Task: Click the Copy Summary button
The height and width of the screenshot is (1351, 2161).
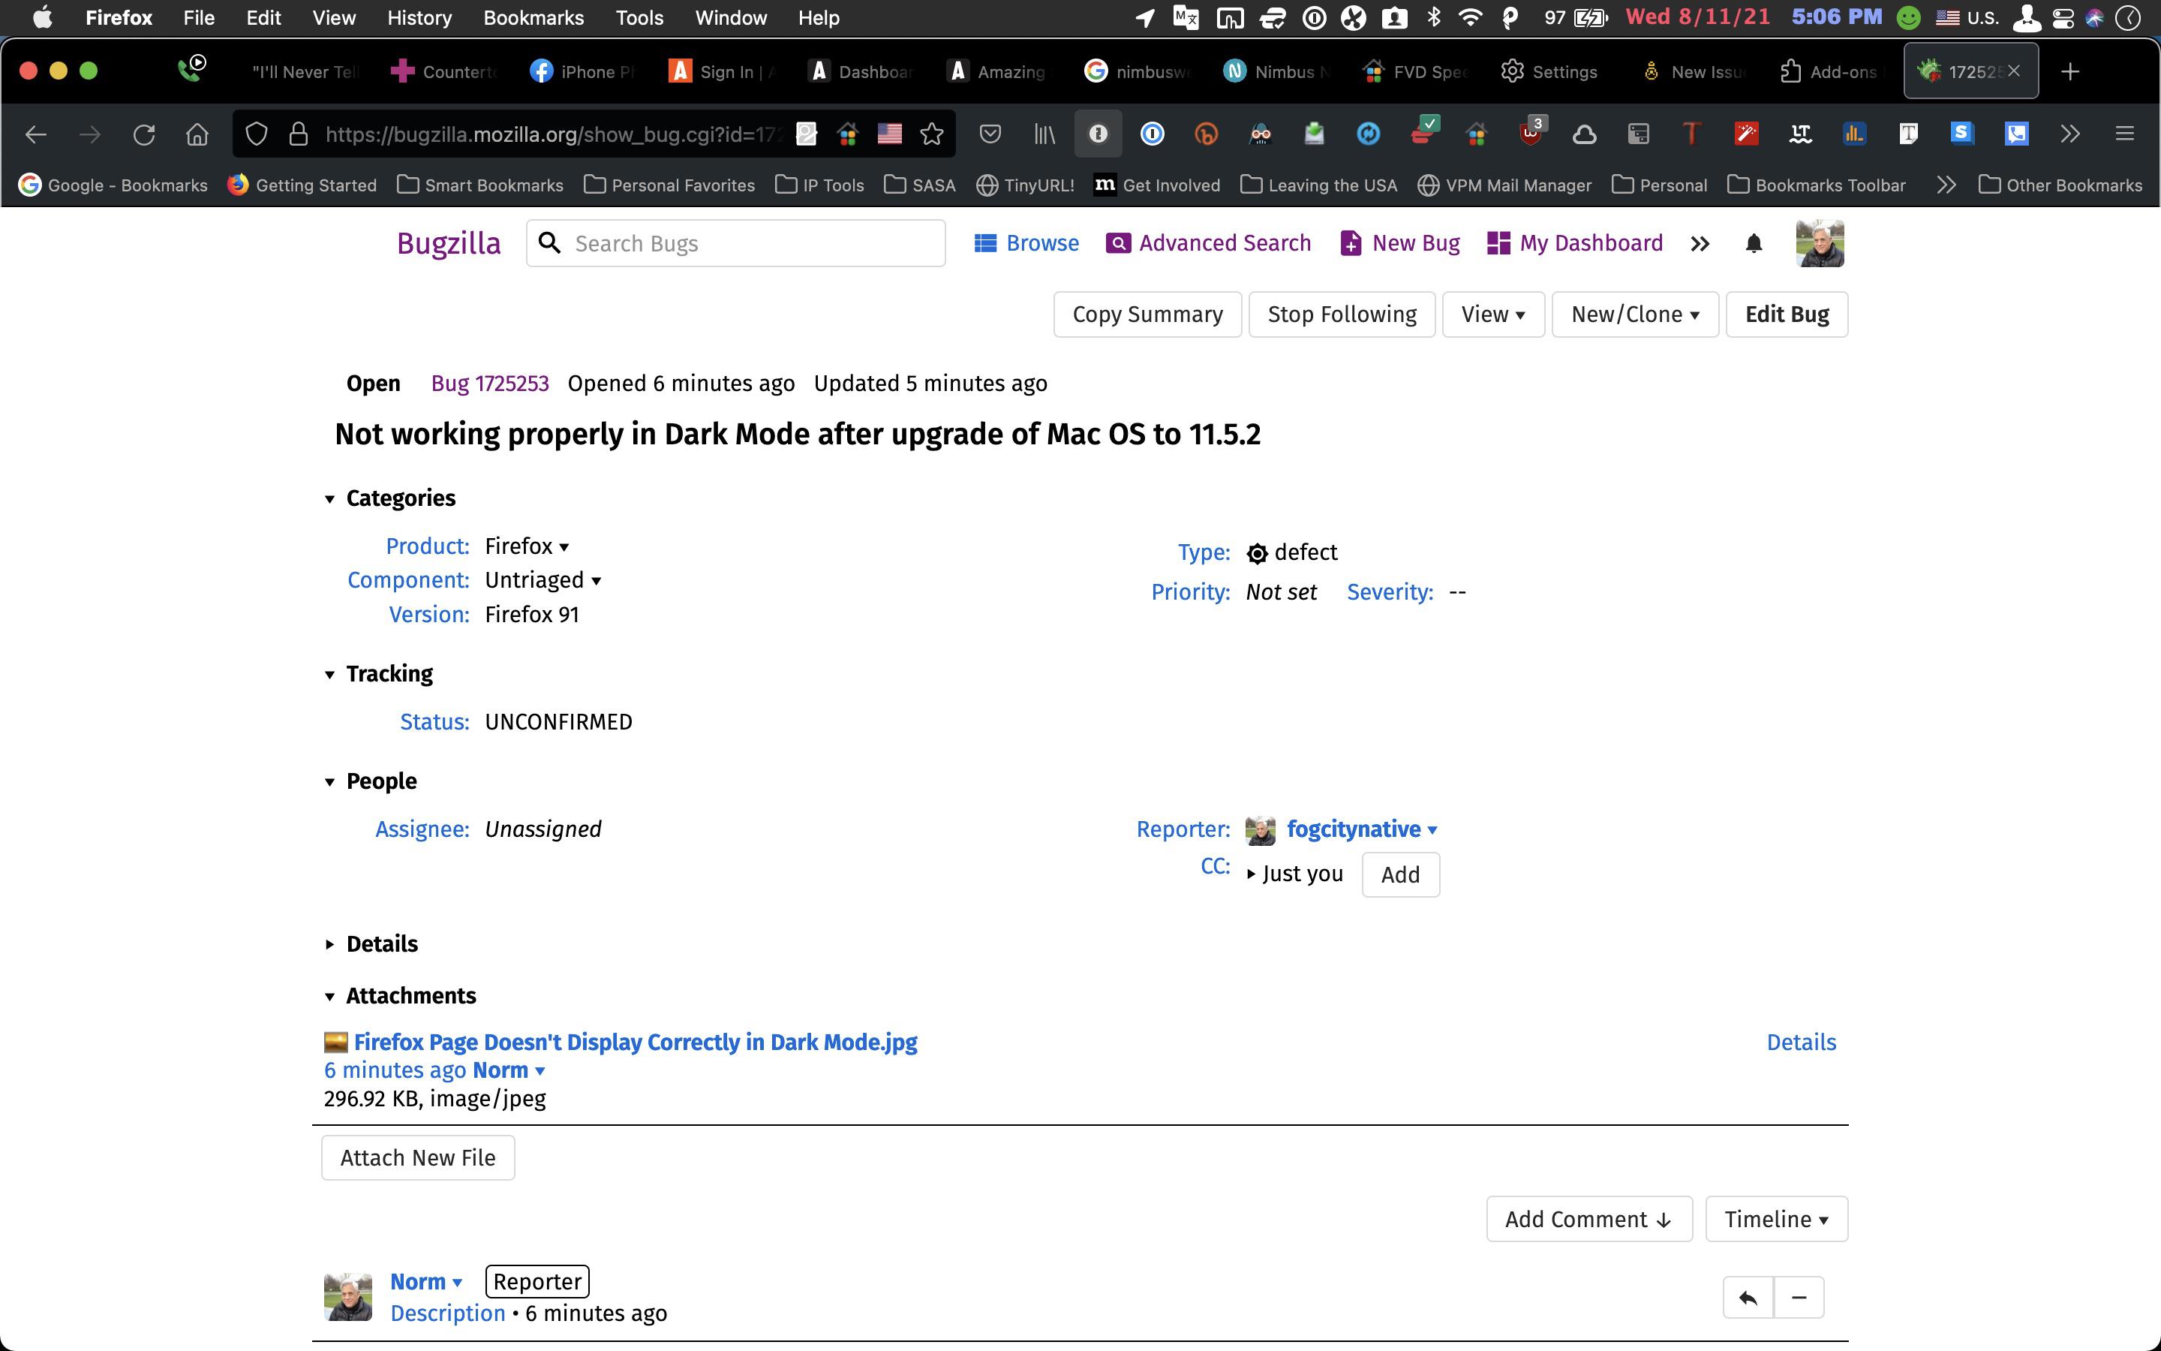Action: point(1147,314)
